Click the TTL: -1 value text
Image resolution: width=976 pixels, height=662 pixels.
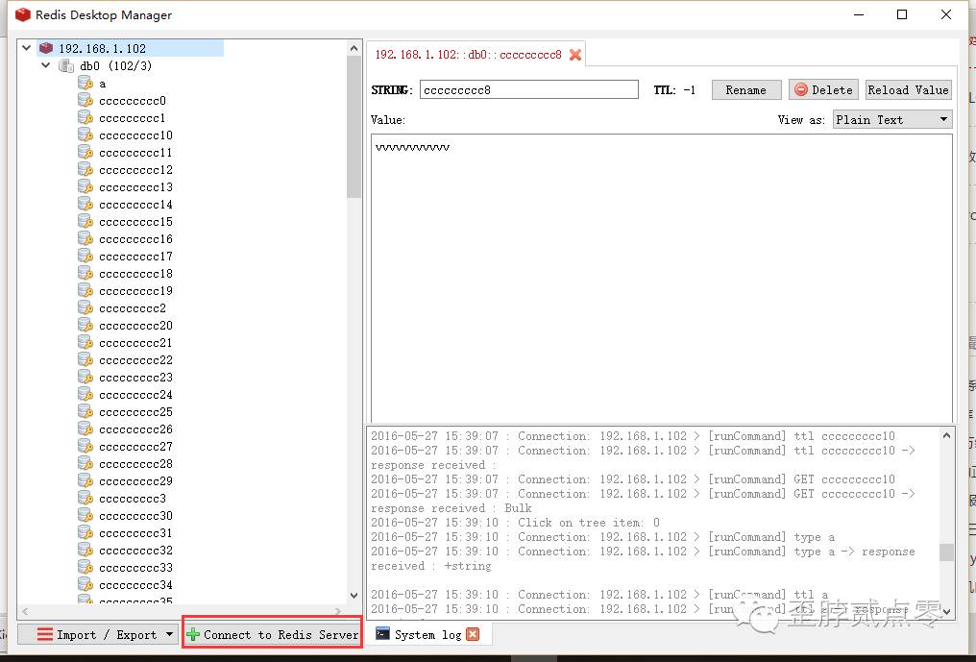click(x=674, y=89)
